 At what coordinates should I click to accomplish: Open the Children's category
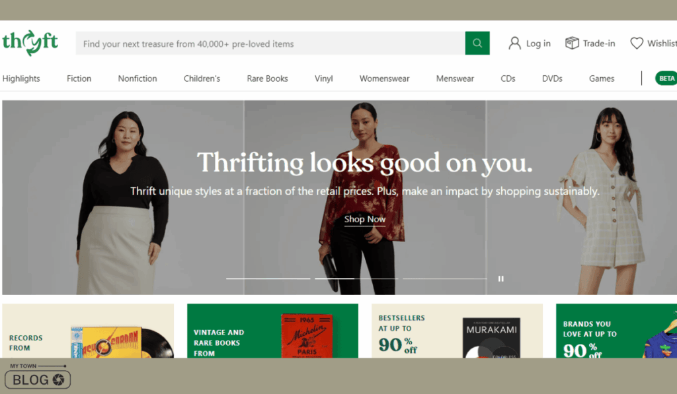(202, 79)
